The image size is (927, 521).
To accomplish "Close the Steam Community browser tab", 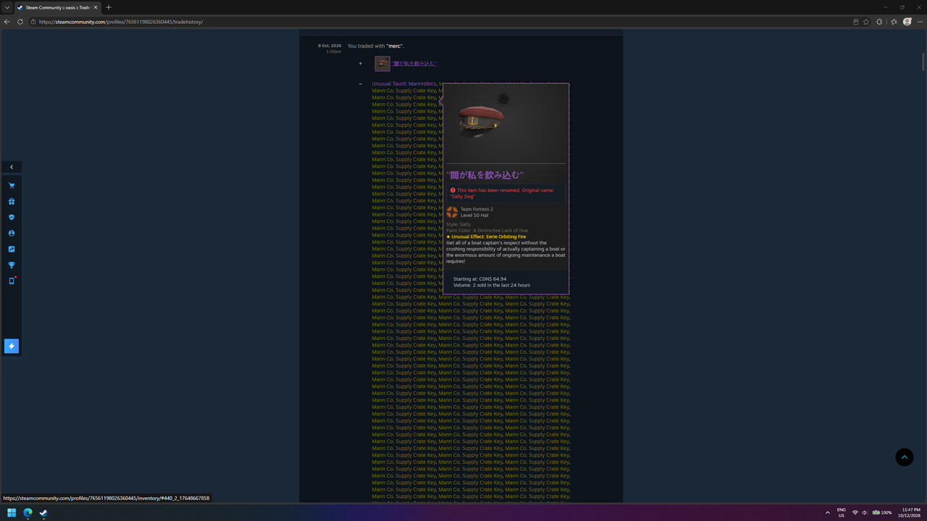I will point(96,7).
